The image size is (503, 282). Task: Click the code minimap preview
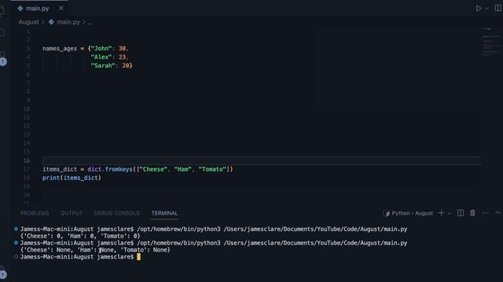pos(491,42)
